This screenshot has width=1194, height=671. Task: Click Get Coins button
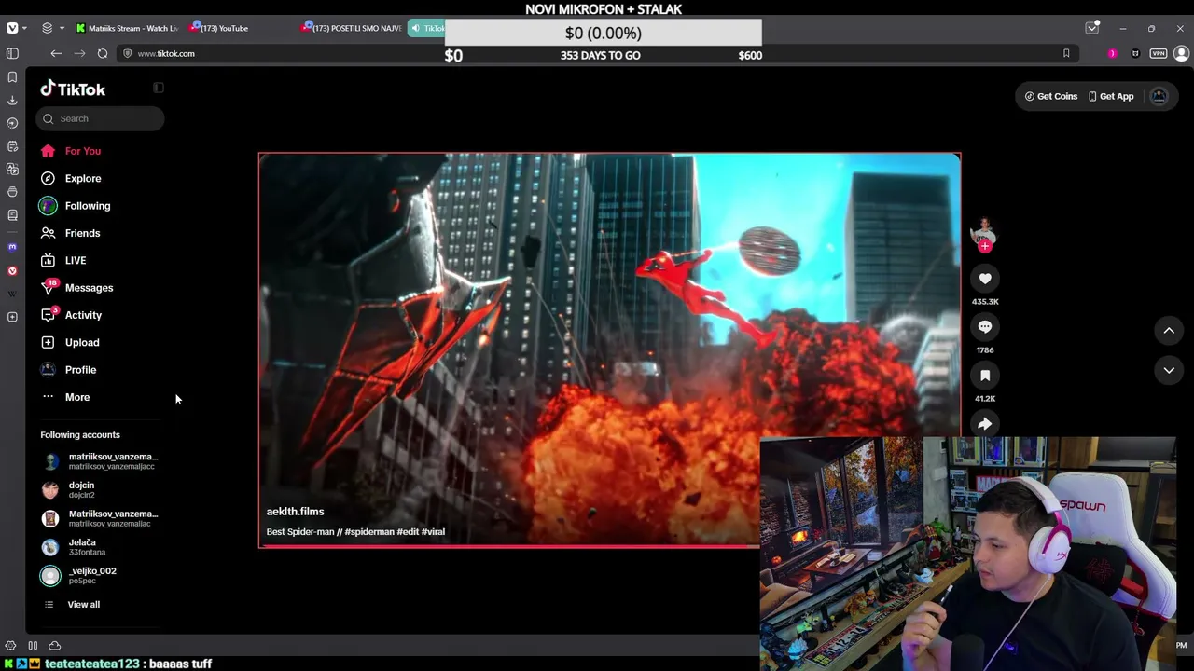(1051, 96)
